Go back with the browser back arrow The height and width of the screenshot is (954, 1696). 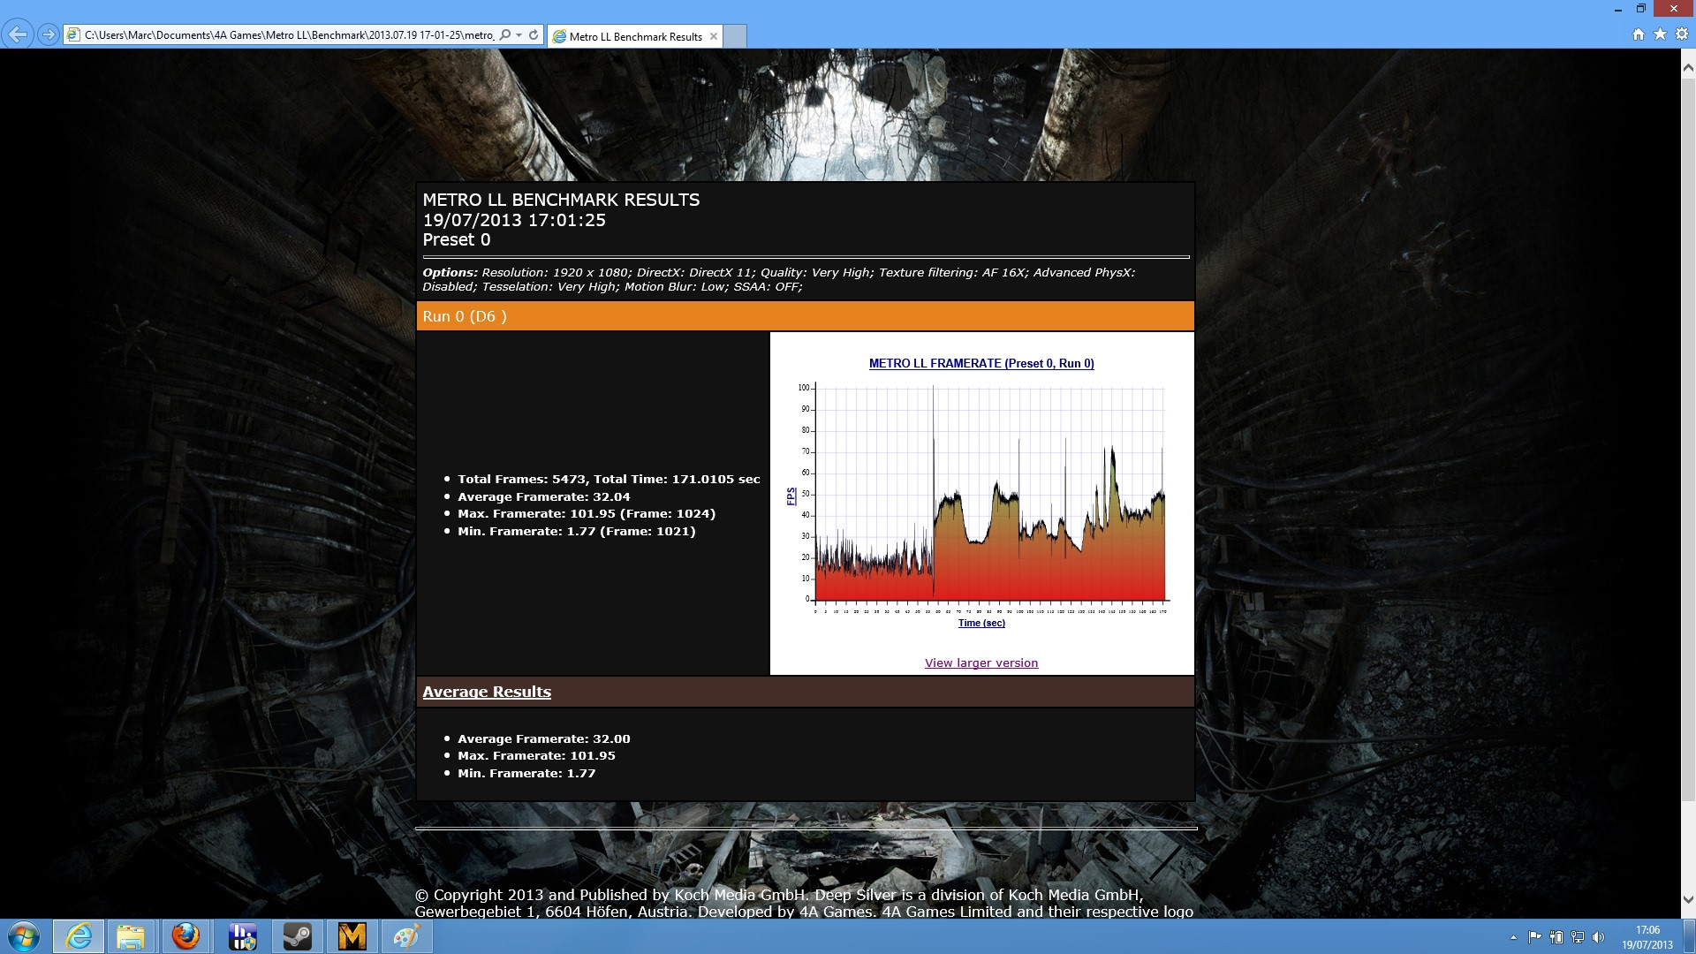tap(18, 34)
